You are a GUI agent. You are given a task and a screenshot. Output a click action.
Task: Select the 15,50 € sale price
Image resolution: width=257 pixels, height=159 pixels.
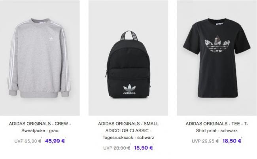click(144, 148)
